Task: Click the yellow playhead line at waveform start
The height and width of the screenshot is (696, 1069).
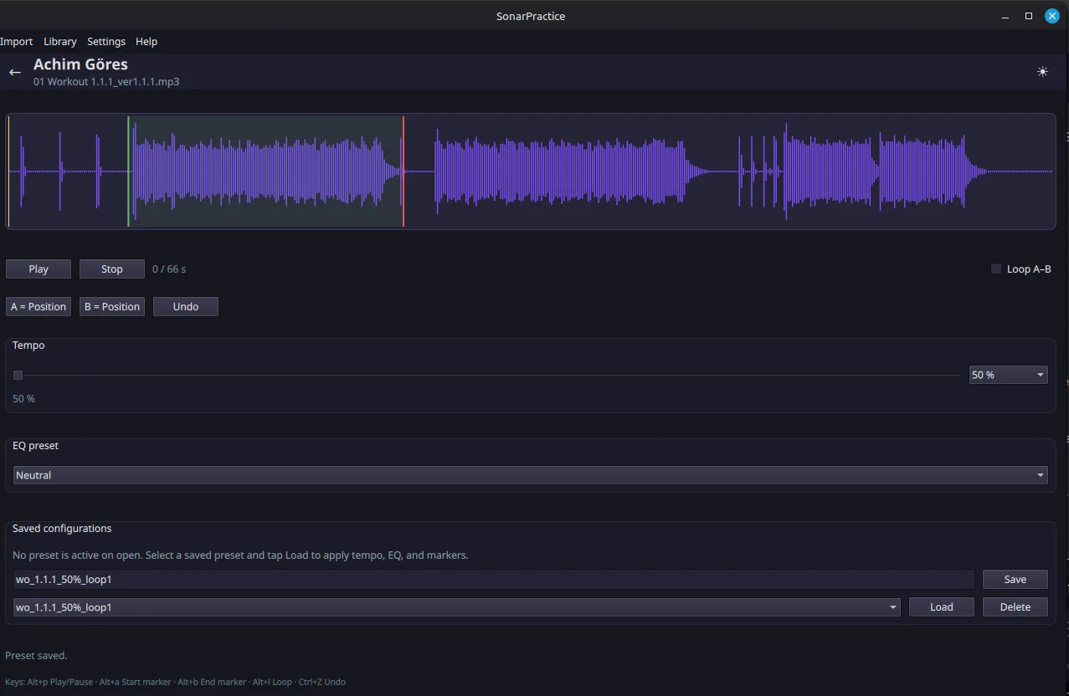Action: click(x=8, y=171)
